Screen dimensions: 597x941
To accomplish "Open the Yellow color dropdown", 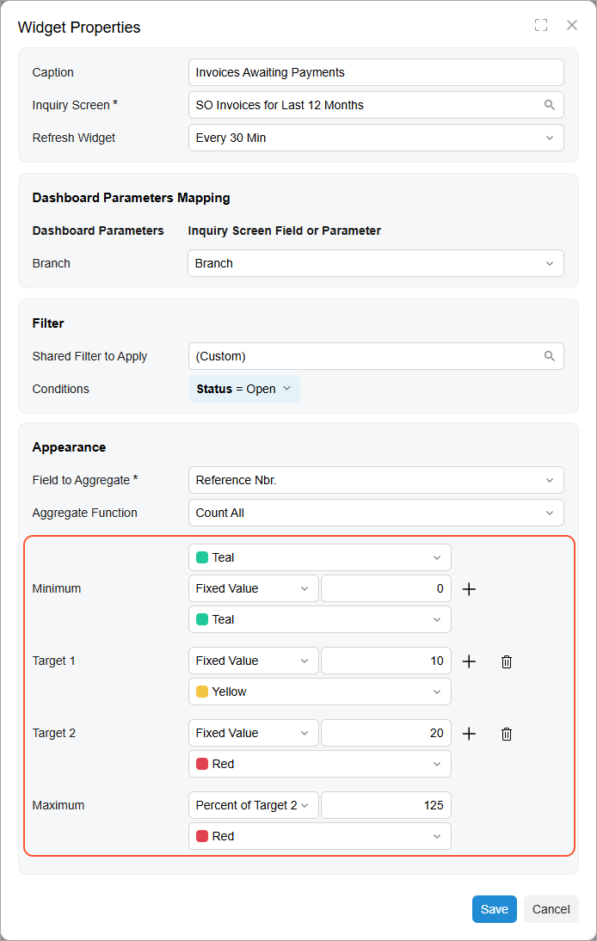I will tap(320, 692).
